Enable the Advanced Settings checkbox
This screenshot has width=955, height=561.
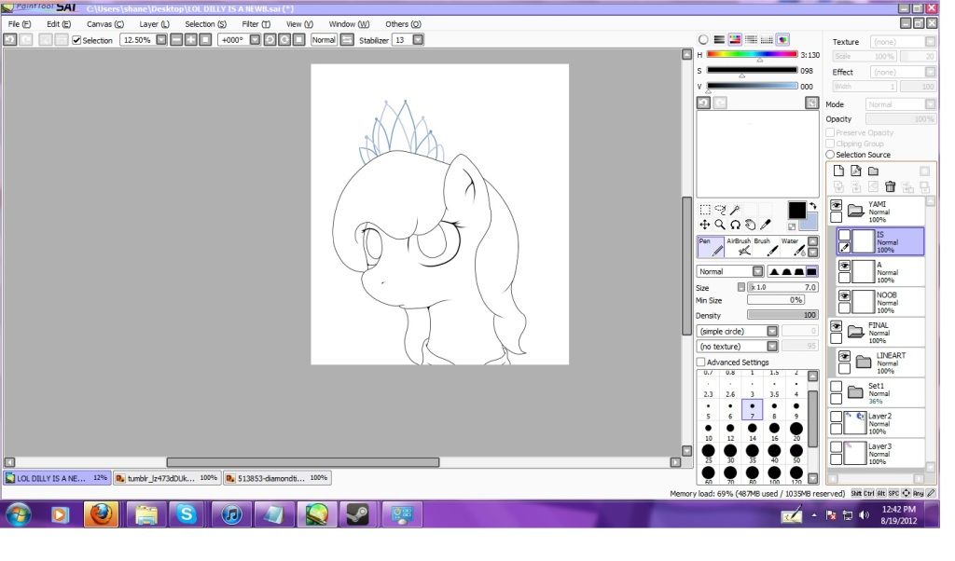[x=701, y=362]
